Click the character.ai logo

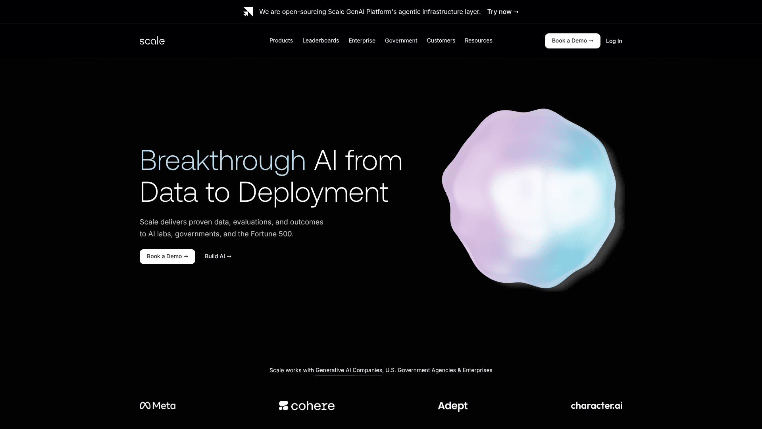(x=596, y=406)
